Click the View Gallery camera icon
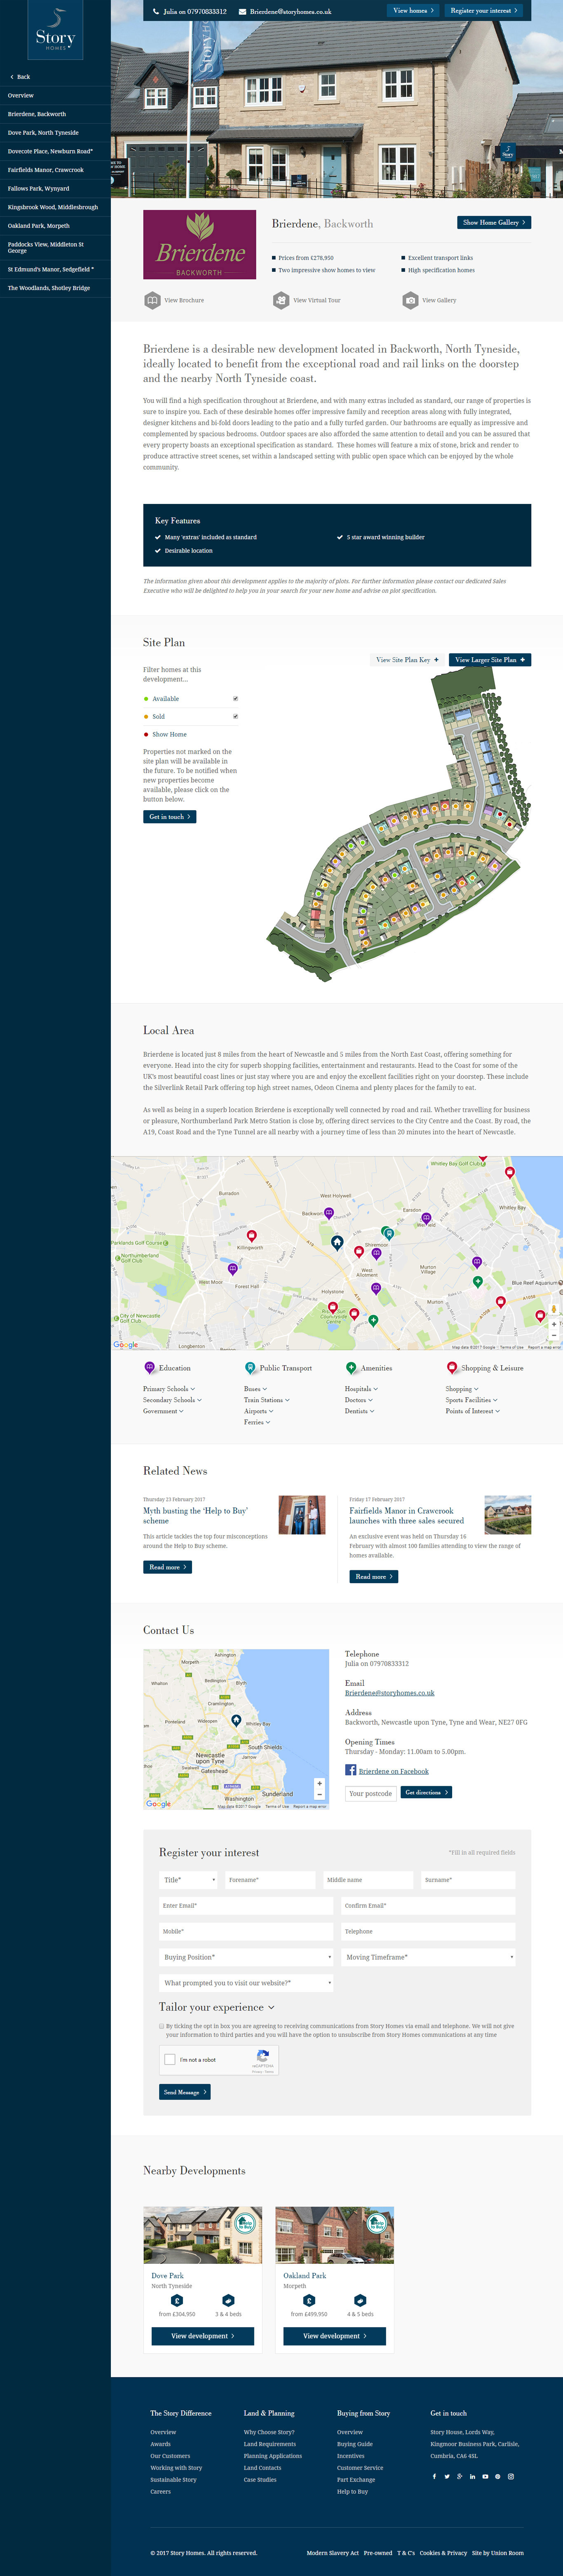The image size is (563, 2576). click(410, 300)
